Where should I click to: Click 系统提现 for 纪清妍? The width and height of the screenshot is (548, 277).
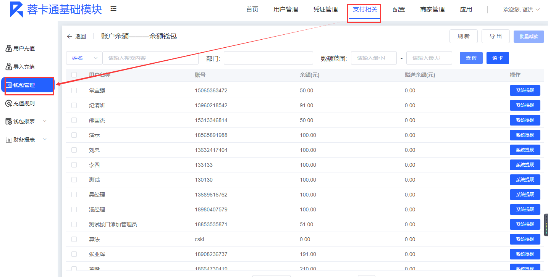(525, 105)
